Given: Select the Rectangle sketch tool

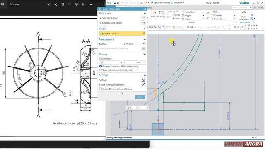Looking at the screenshot, I should (161, 14).
